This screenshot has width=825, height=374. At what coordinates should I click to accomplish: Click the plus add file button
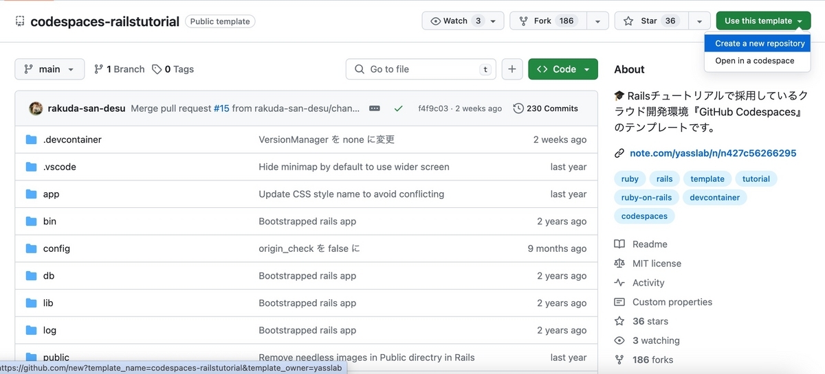(512, 69)
